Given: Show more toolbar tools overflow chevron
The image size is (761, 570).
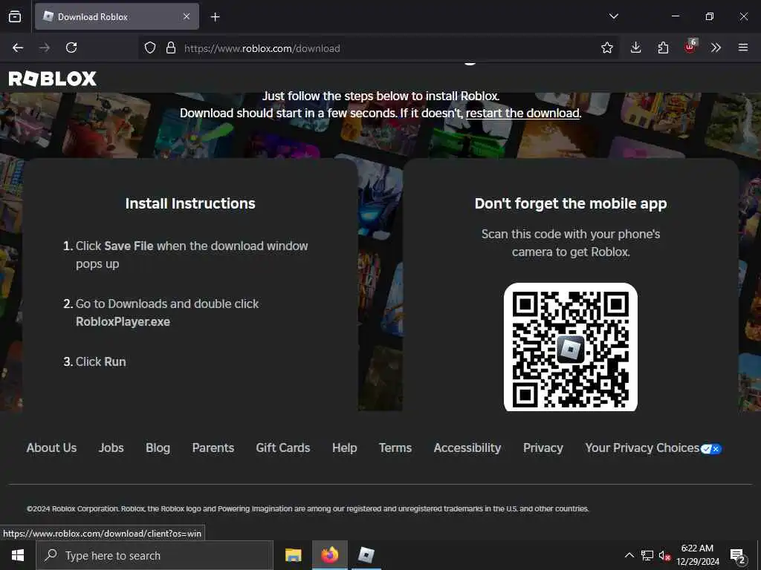Looking at the screenshot, I should click(x=716, y=47).
